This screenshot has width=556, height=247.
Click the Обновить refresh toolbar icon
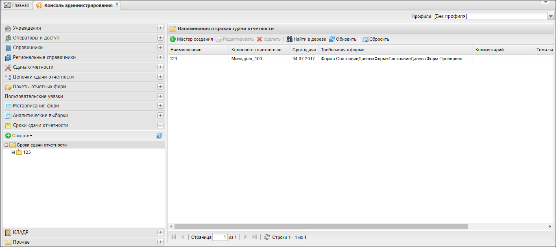332,39
